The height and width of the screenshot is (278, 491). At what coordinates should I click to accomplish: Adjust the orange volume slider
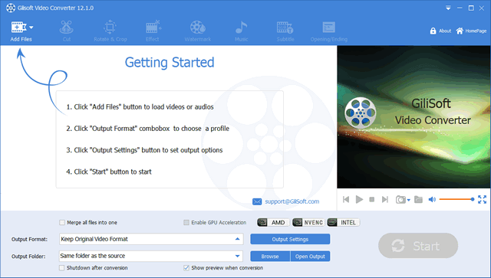tap(457, 199)
